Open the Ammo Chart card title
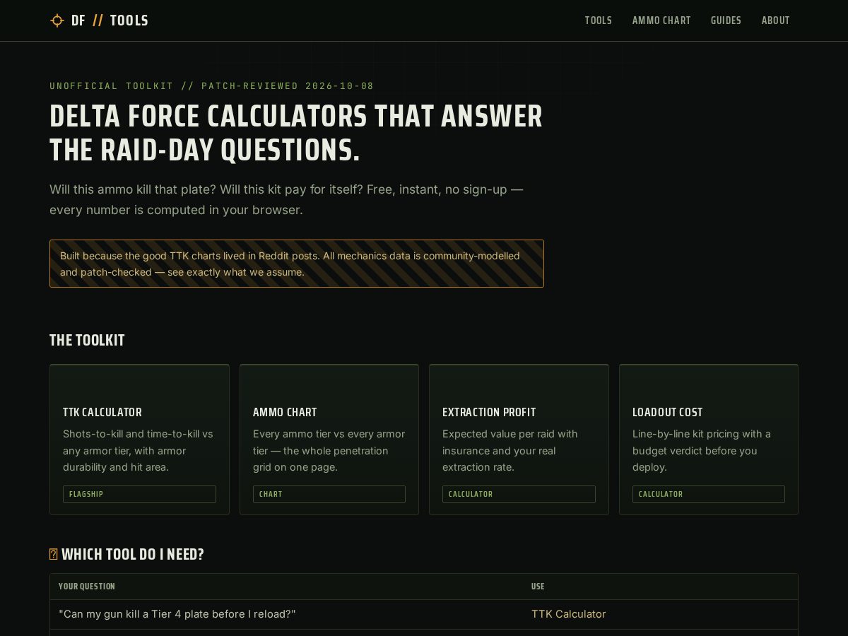Viewport: 848px width, 636px height. (285, 412)
